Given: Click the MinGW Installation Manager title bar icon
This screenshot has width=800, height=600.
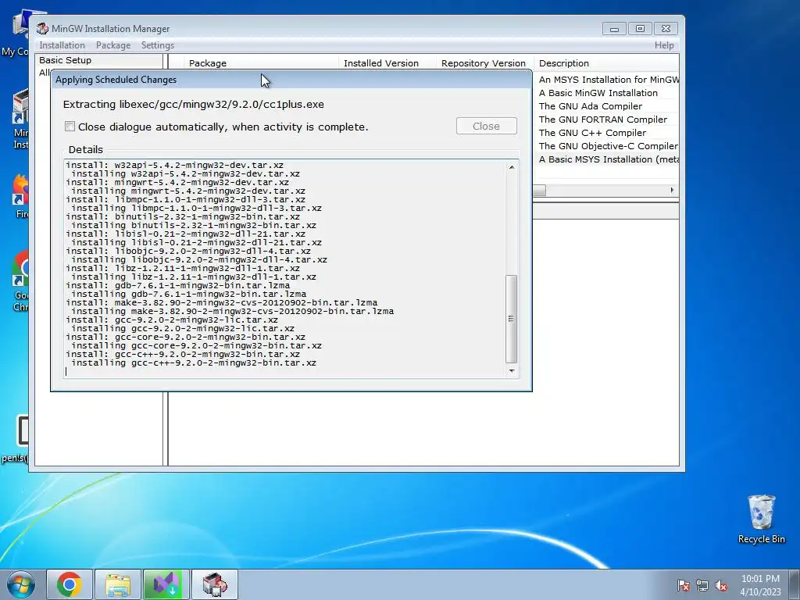Looking at the screenshot, I should [x=42, y=29].
